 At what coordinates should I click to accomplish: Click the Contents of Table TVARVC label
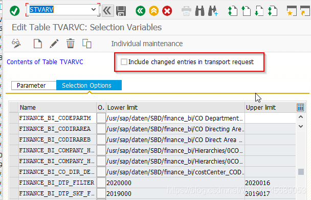pyautogui.click(x=45, y=62)
